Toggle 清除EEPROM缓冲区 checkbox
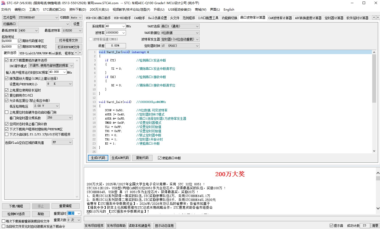 [x=20, y=47]
